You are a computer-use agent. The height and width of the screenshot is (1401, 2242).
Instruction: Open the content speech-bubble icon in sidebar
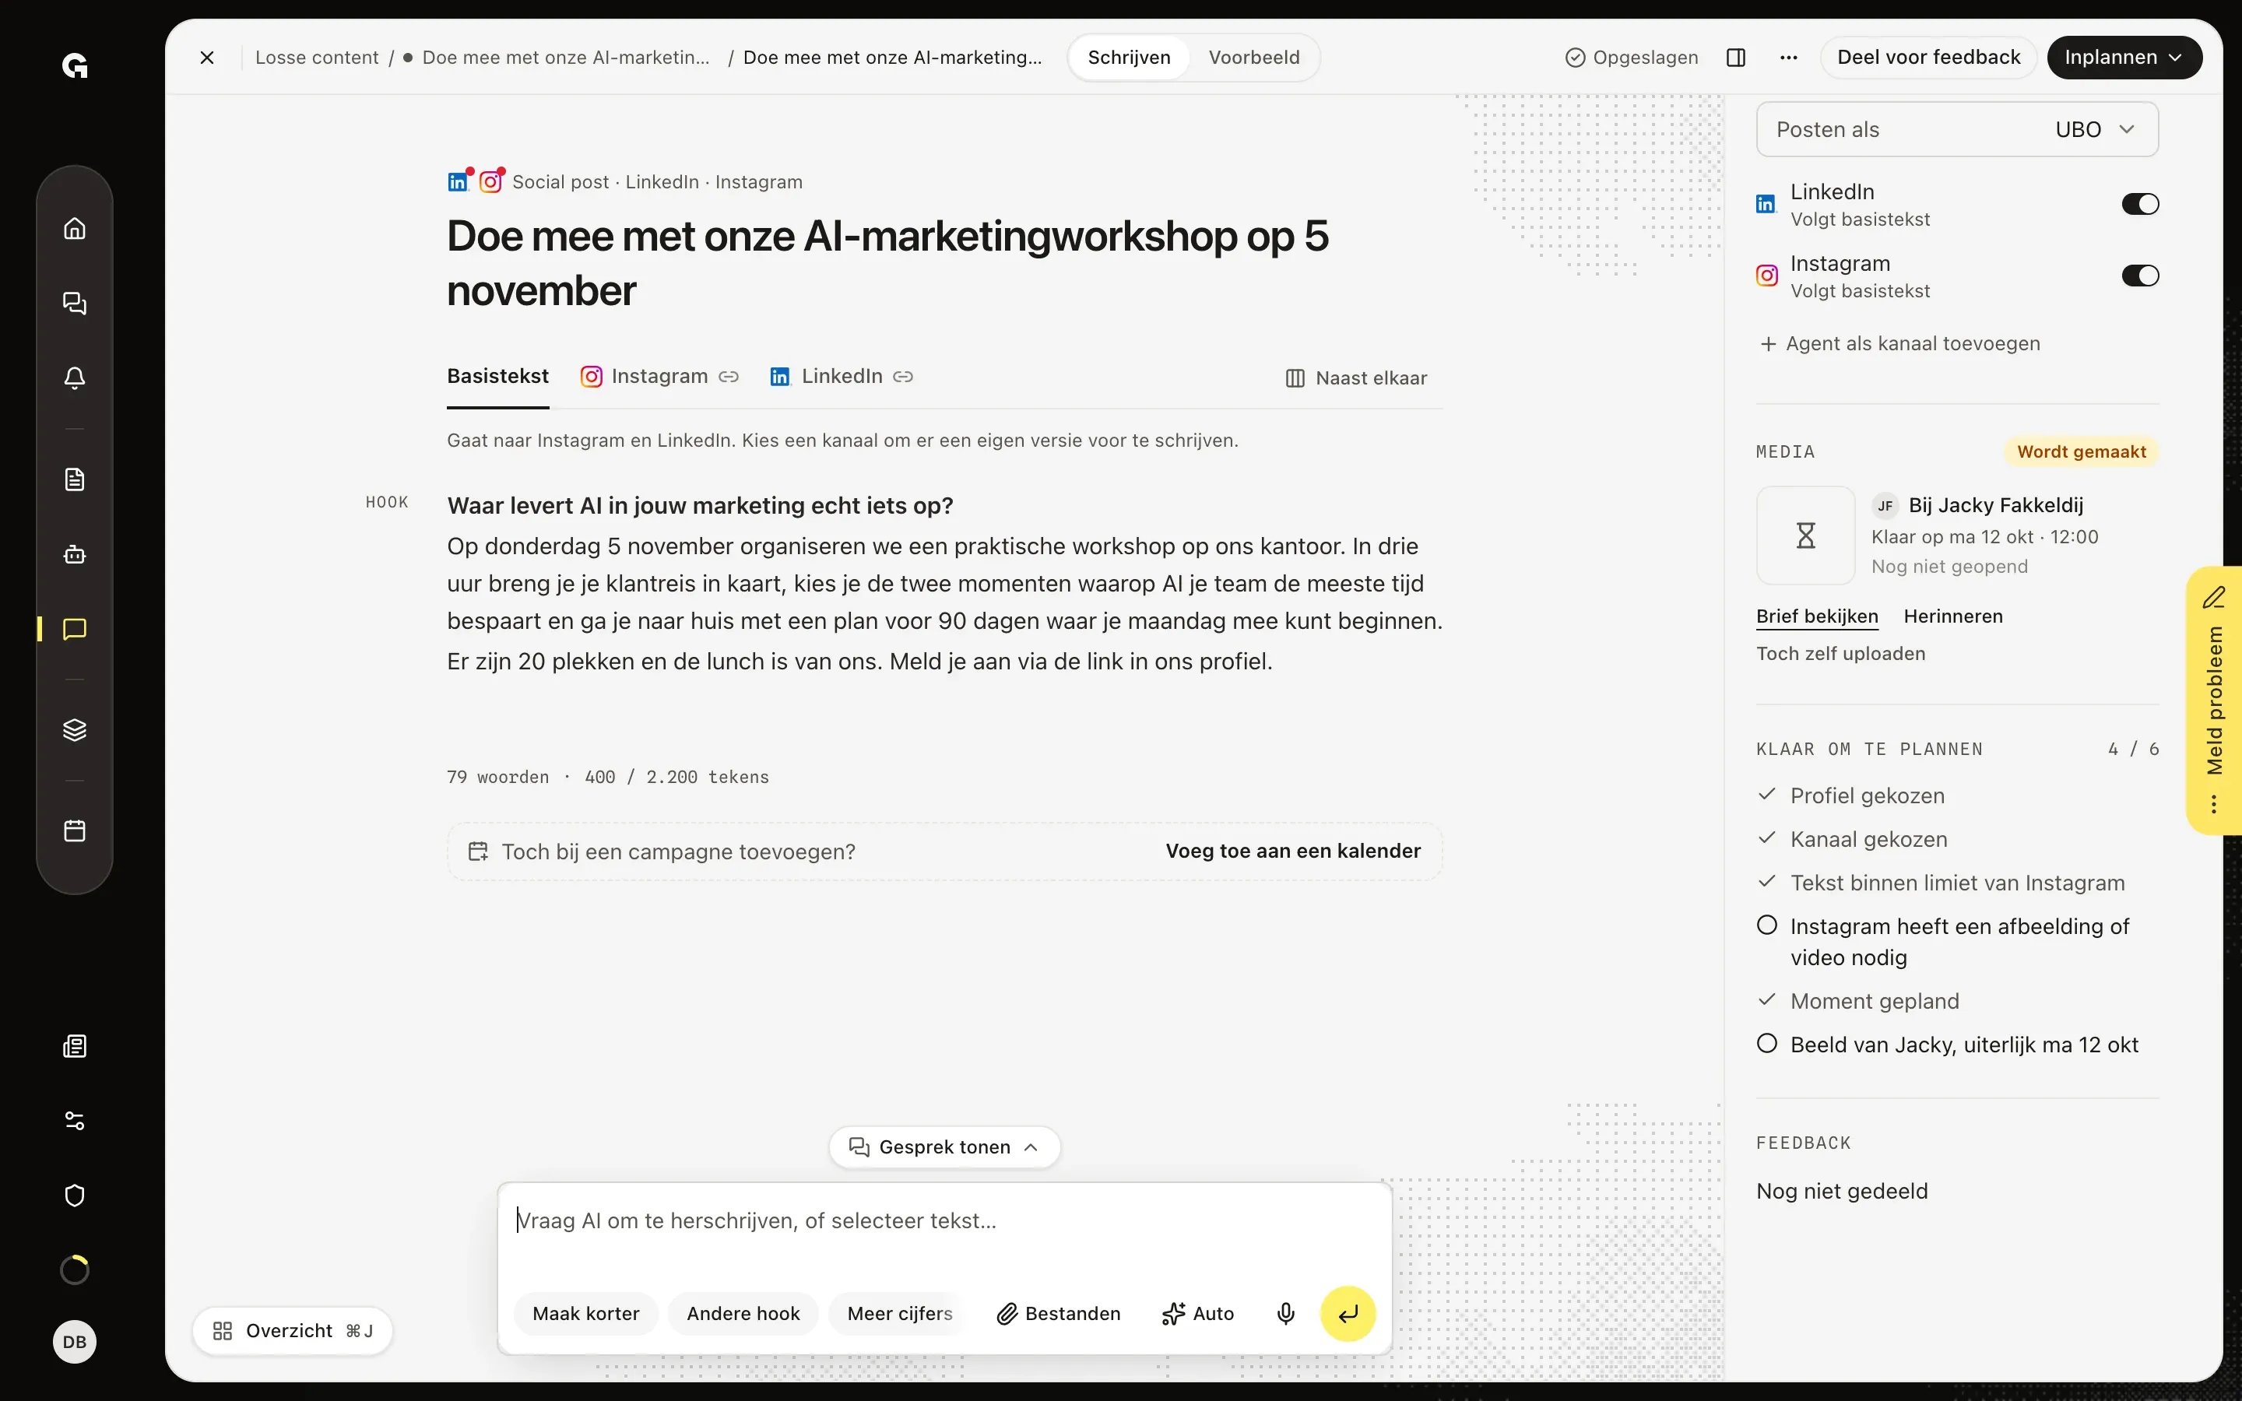click(75, 629)
